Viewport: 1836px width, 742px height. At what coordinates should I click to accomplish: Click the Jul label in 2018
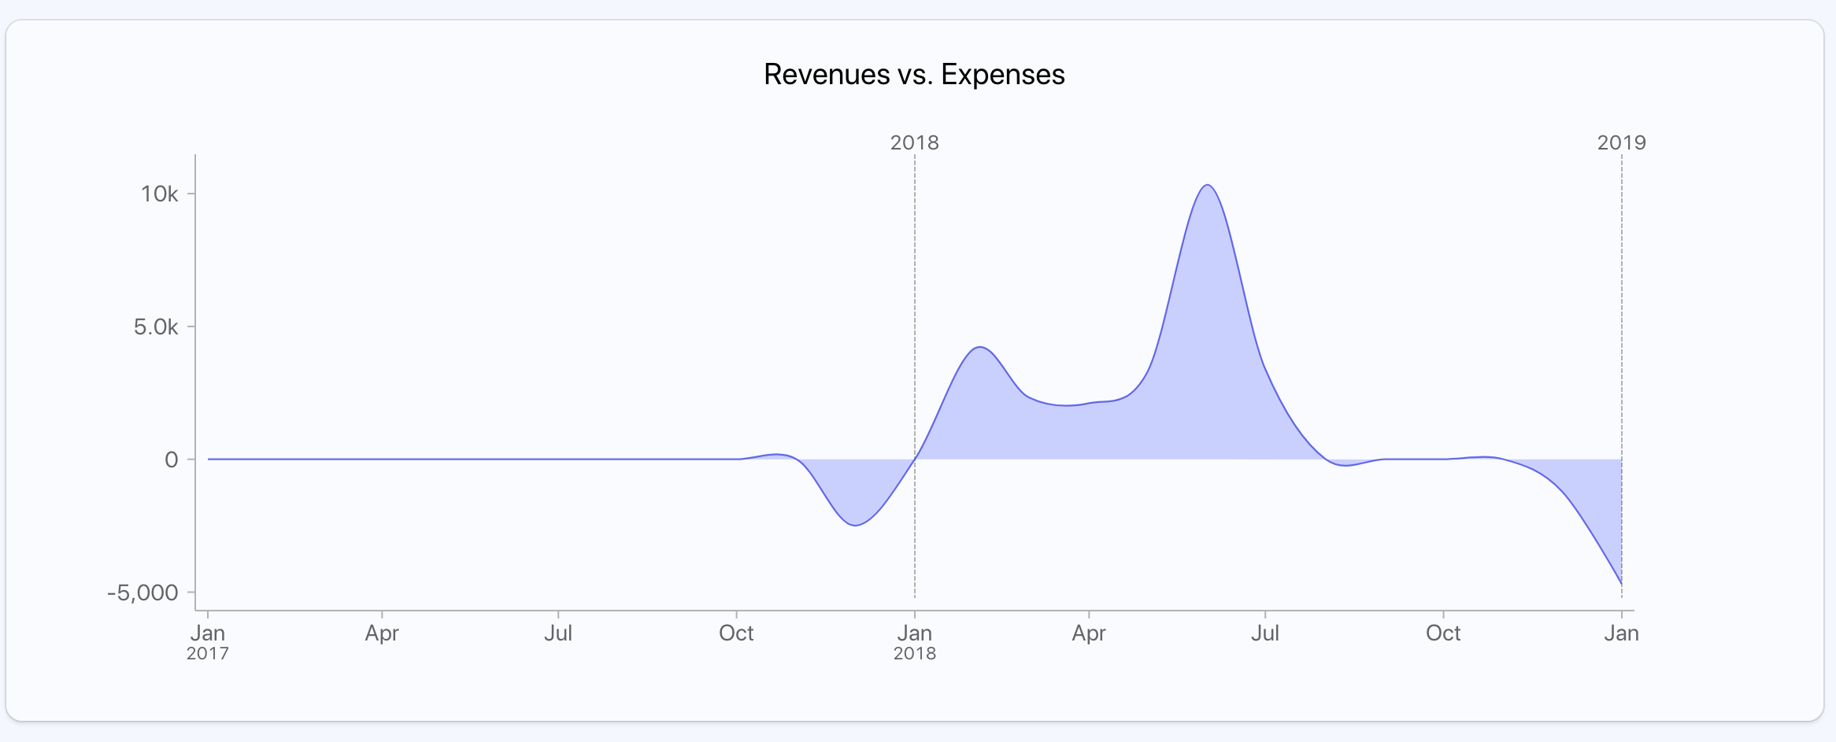click(1267, 632)
